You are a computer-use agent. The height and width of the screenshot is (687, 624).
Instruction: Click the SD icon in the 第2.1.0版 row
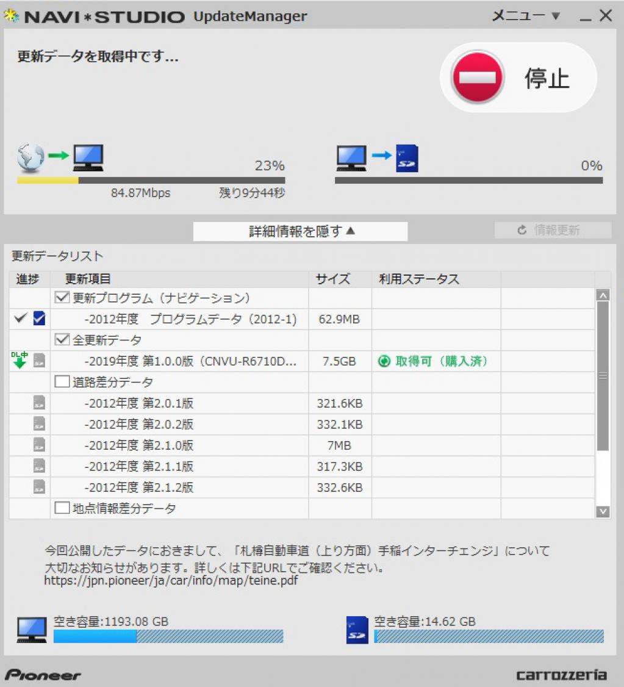pos(40,445)
